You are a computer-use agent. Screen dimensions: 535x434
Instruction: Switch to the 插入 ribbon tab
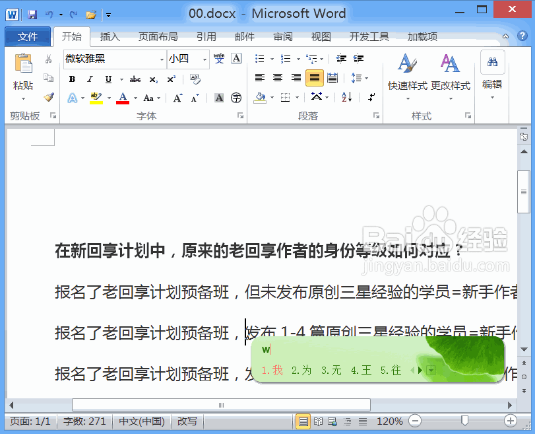tap(110, 37)
